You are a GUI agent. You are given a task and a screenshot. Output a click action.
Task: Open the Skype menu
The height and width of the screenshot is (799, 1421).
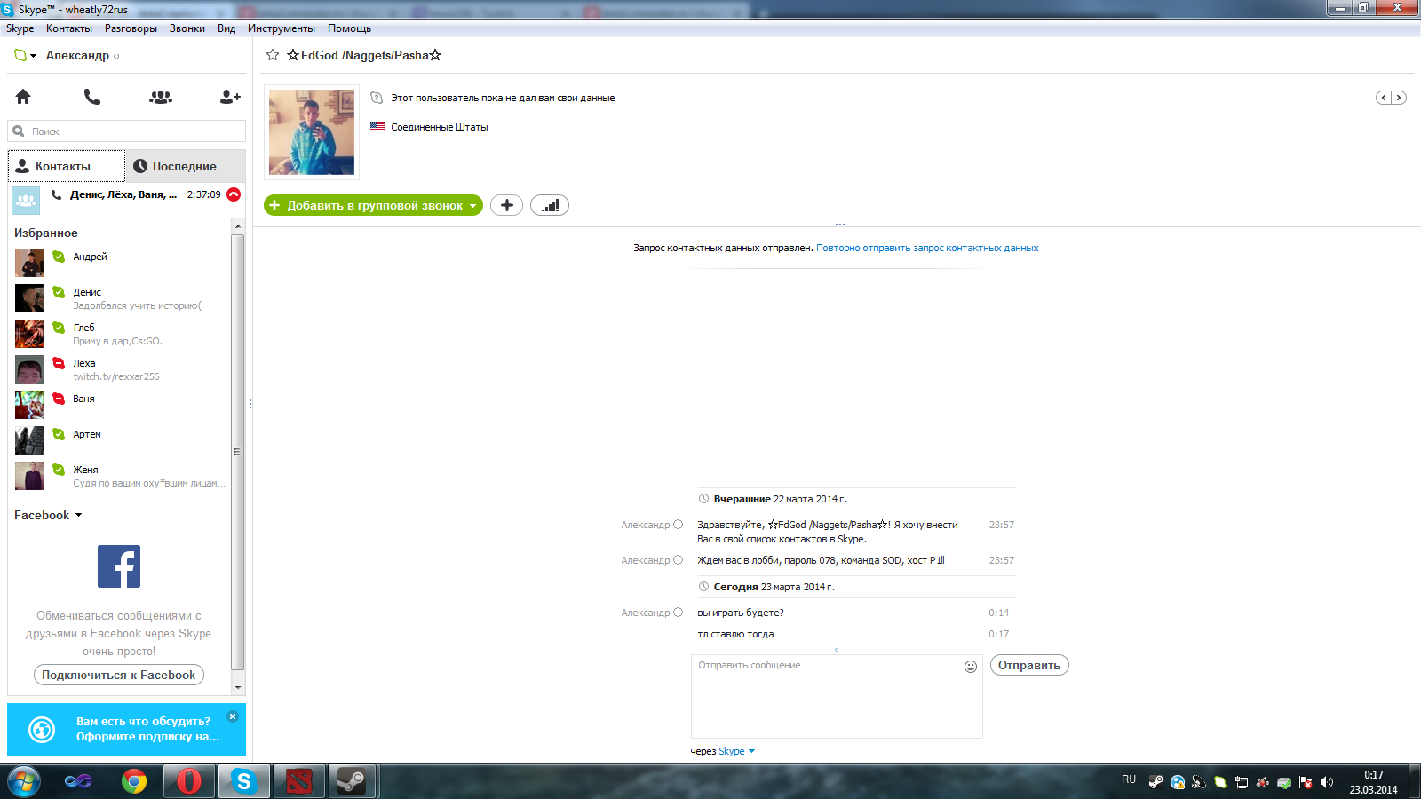(x=20, y=28)
